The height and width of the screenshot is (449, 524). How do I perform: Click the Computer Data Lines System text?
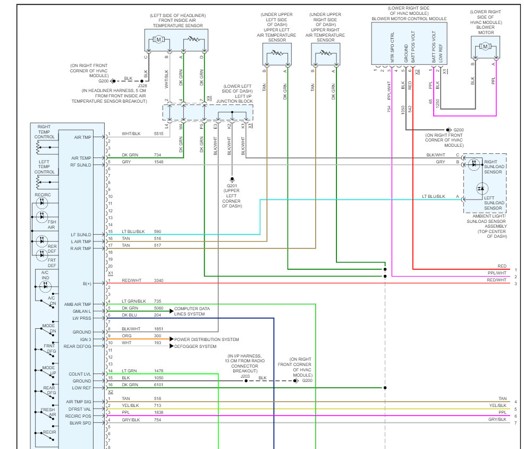coord(192,311)
